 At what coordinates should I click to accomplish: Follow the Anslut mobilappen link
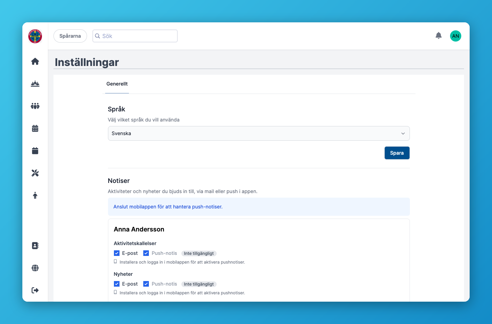tap(168, 207)
